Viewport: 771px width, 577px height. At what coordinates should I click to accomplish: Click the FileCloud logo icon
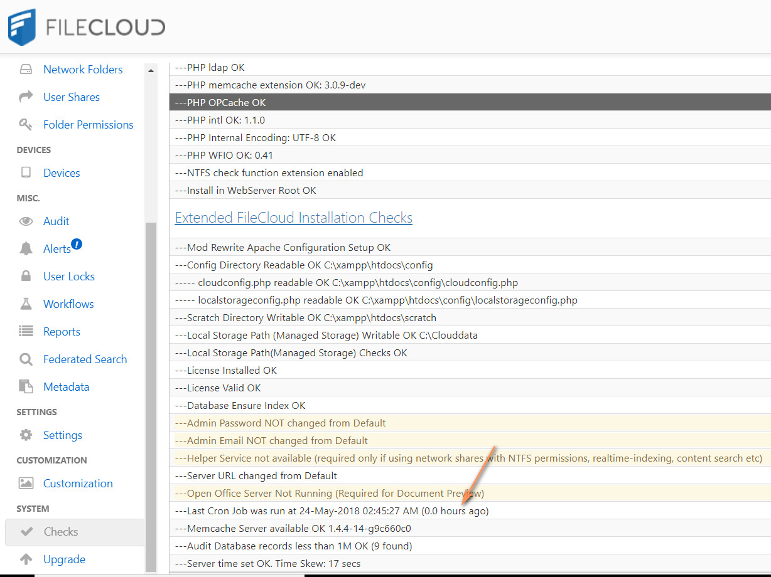click(22, 27)
